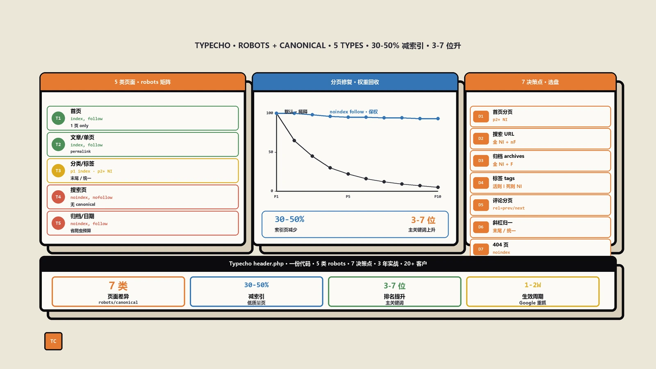Screen dimensions: 656x369
Task: Select the 'rel=prev/next' rule
Action: [508, 208]
